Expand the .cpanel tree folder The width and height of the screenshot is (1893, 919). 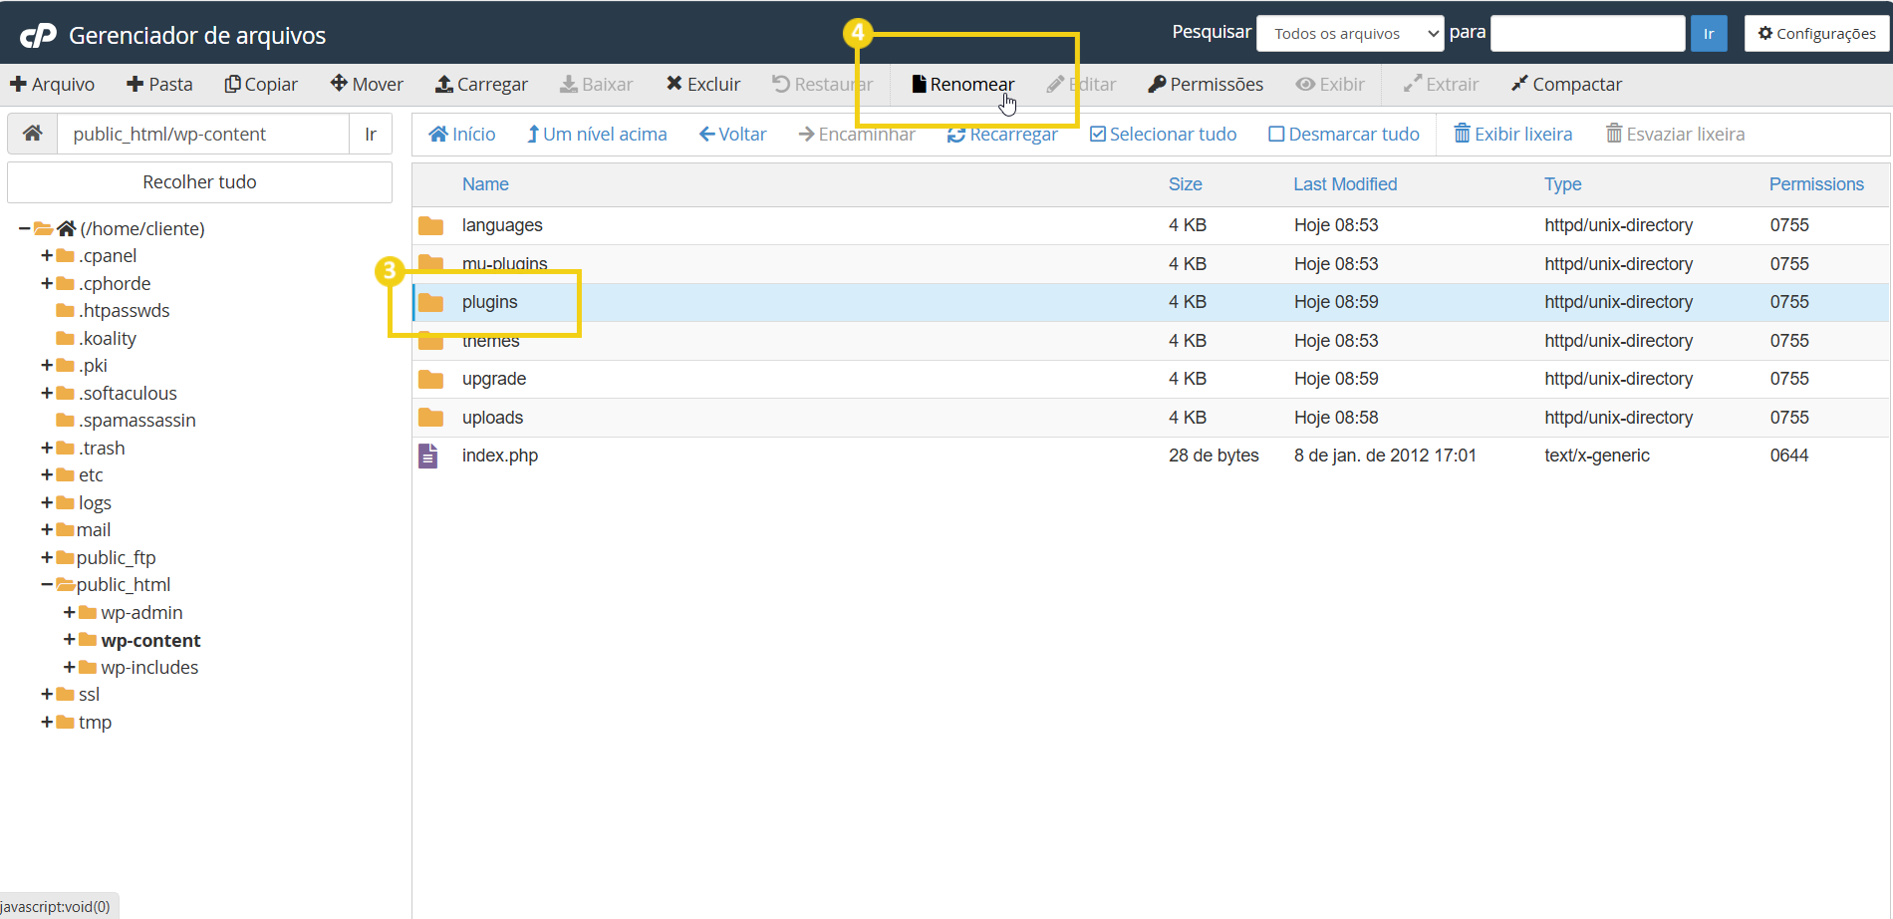pos(47,256)
